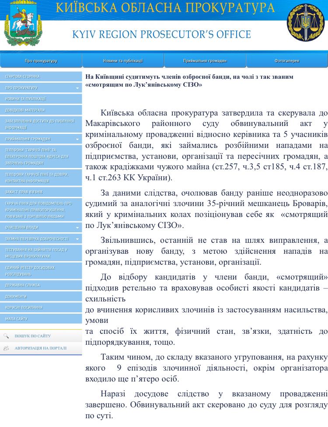
Task: Select 'Державна служба' in sidebar
Action: (23, 285)
